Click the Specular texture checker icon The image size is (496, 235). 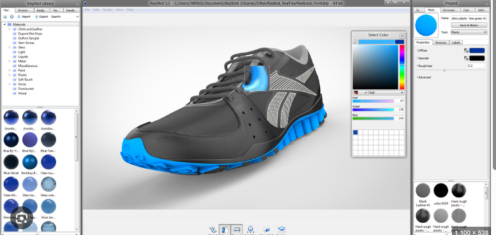[466, 58]
